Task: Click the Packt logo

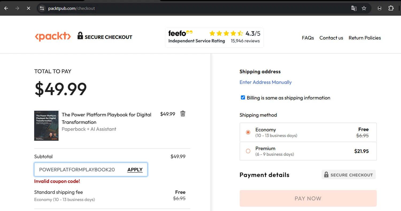Action: [x=53, y=37]
